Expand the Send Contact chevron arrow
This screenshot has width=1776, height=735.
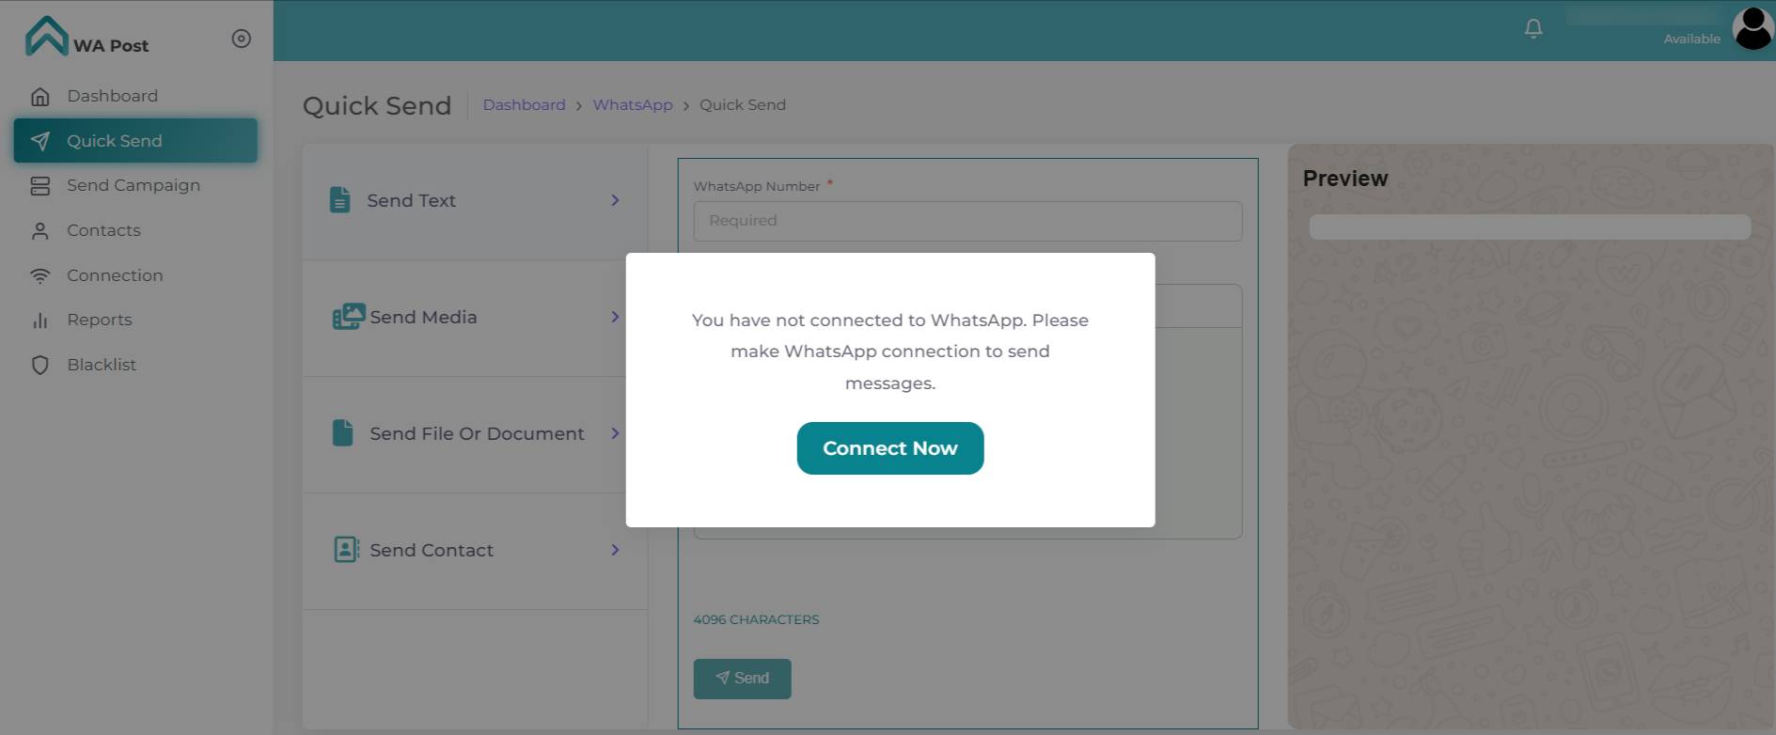[x=615, y=550]
